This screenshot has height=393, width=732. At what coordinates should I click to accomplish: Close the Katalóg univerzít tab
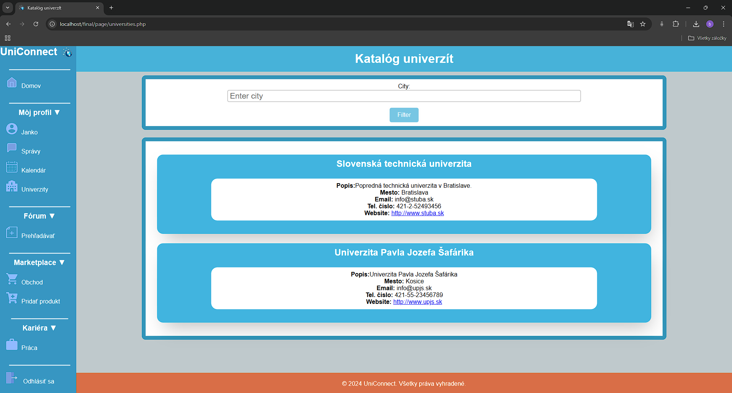coord(98,8)
